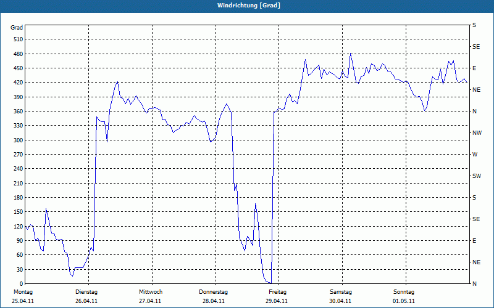494x308 pixels.
Task: Click the 420 y-axis value
Action: [19, 83]
